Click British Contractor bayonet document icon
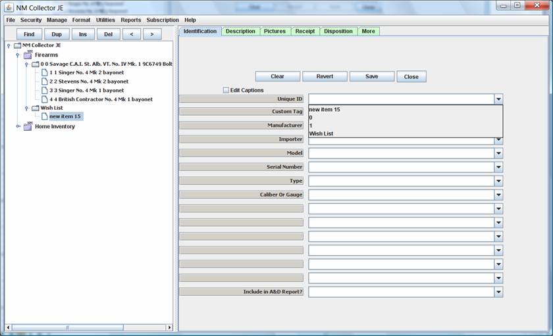The width and height of the screenshot is (553, 336). (45, 99)
